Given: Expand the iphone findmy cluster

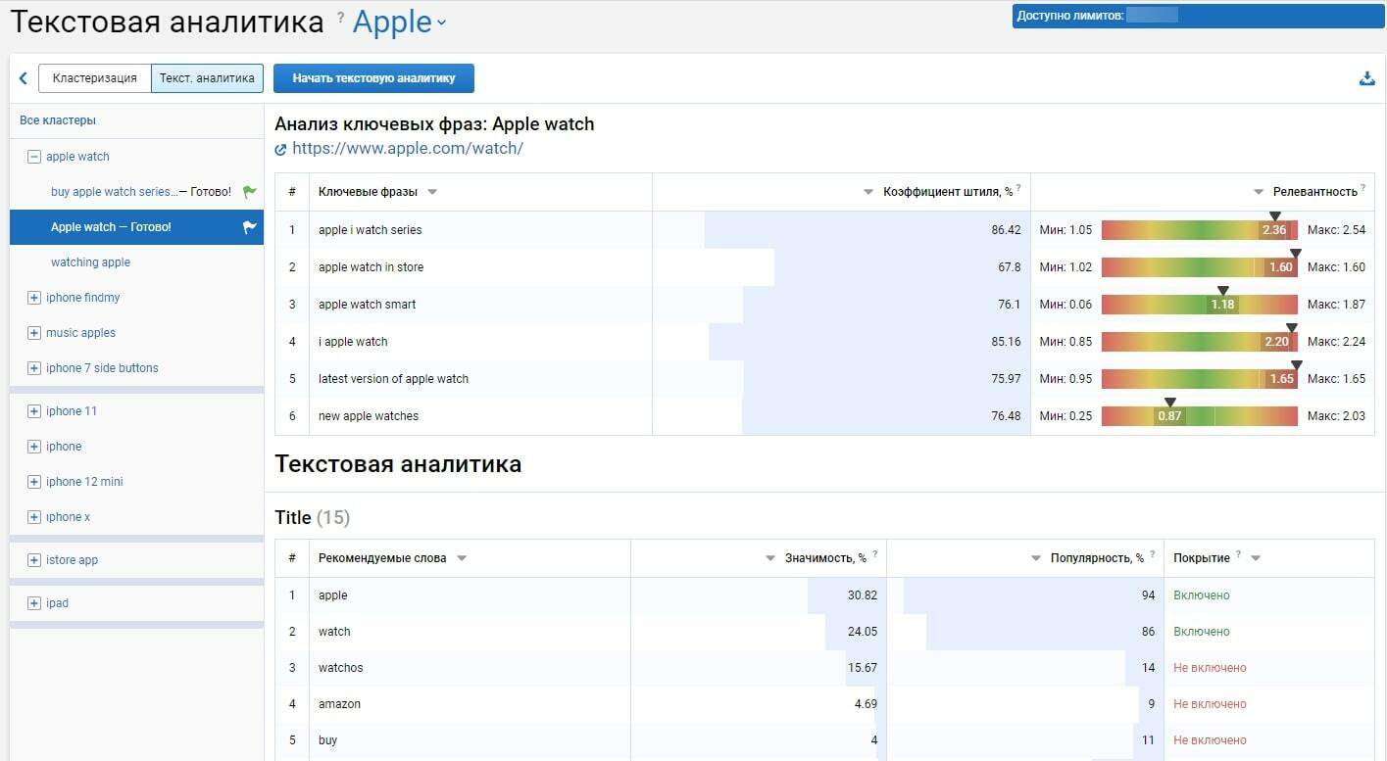Looking at the screenshot, I should pyautogui.click(x=34, y=298).
